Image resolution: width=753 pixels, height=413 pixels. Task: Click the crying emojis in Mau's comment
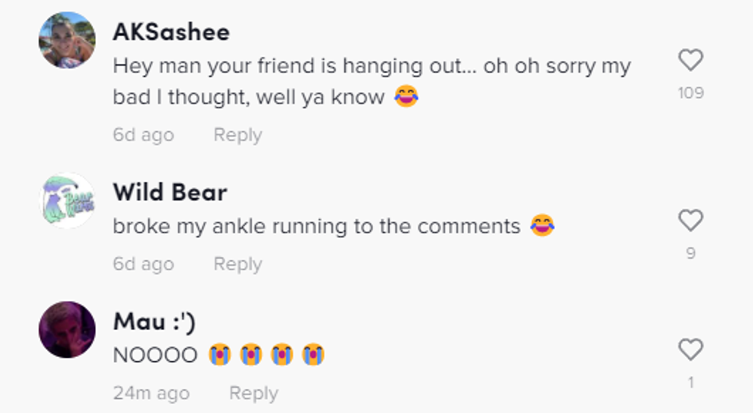[x=267, y=355]
